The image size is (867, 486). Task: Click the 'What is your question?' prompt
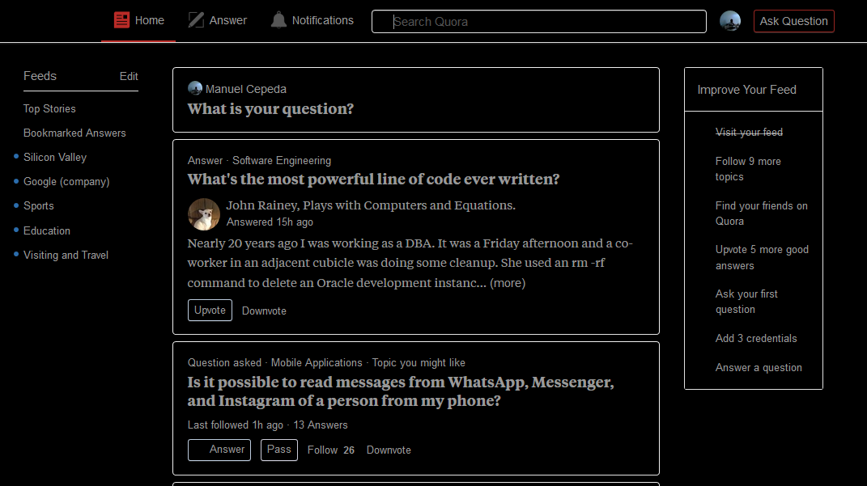(x=270, y=109)
